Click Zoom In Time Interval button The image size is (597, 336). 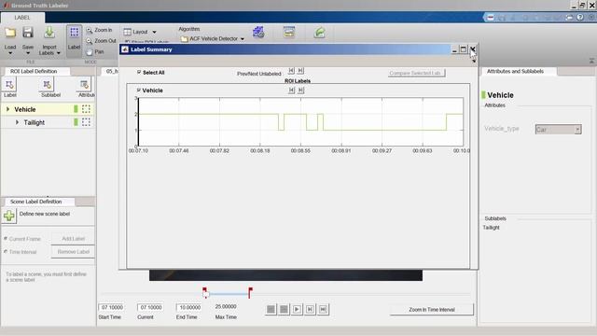tap(432, 310)
